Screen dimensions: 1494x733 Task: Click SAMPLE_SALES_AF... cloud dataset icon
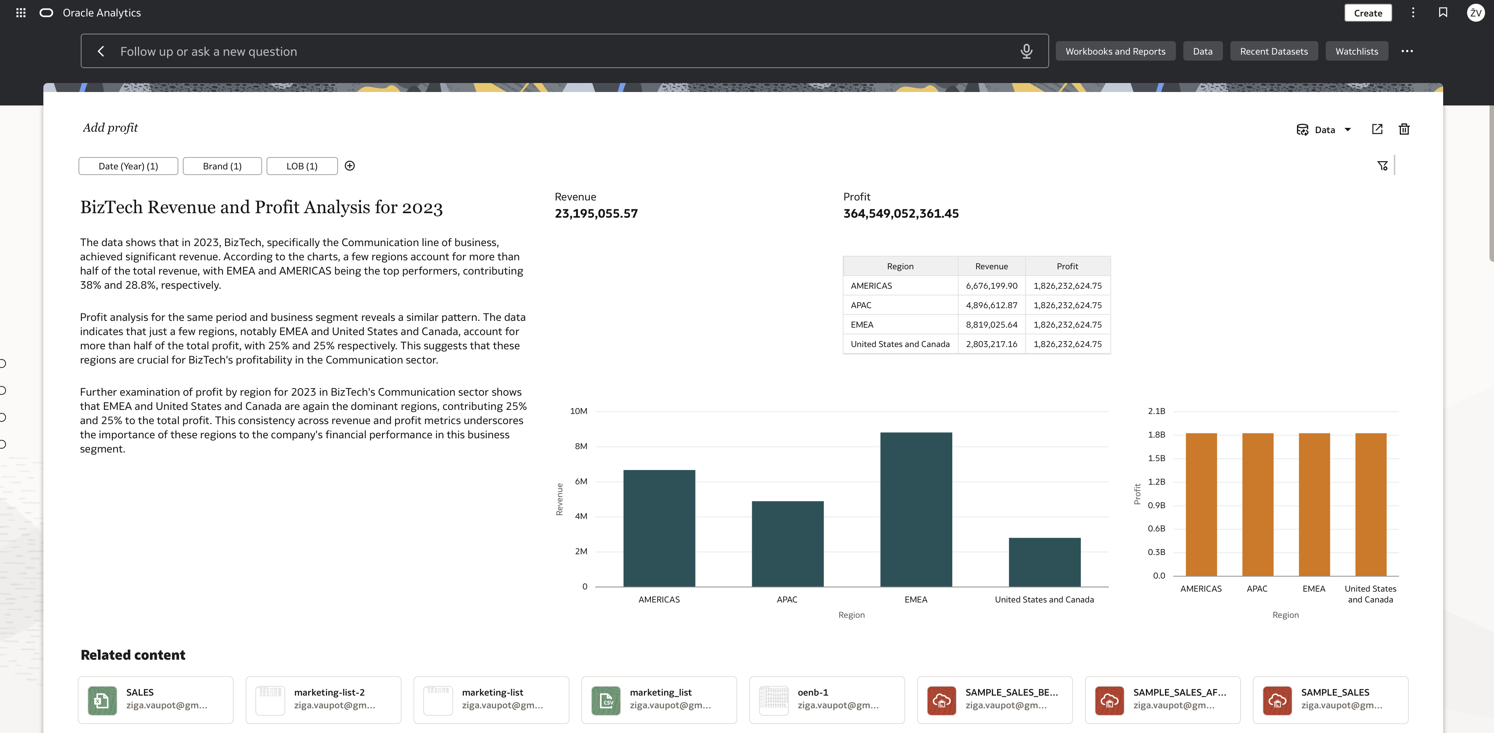[x=1109, y=700]
